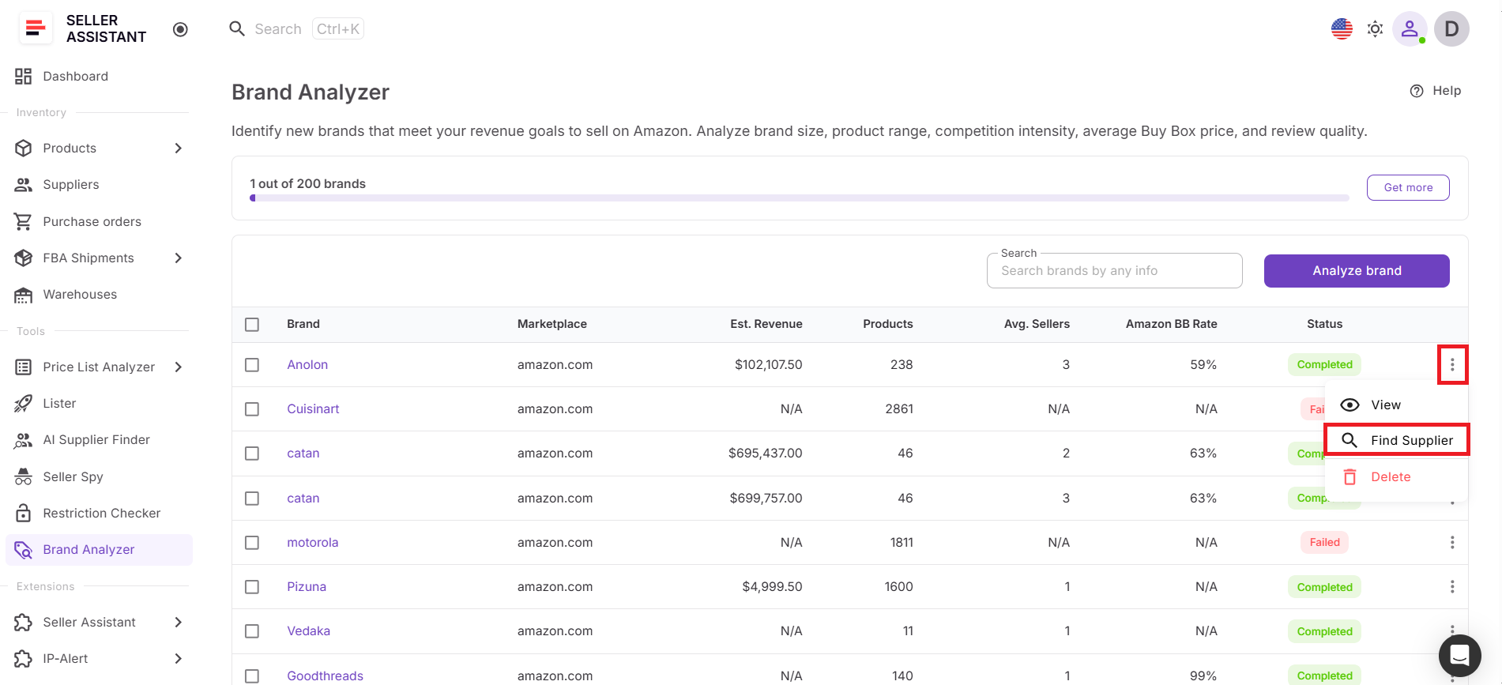Screen dimensions: 1502x685
Task: Tick the Anolon row checkbox
Action: point(252,365)
